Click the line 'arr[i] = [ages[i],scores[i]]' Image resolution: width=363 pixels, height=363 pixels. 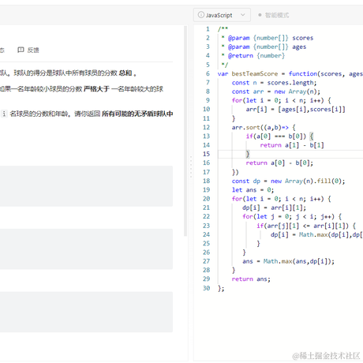click(295, 110)
